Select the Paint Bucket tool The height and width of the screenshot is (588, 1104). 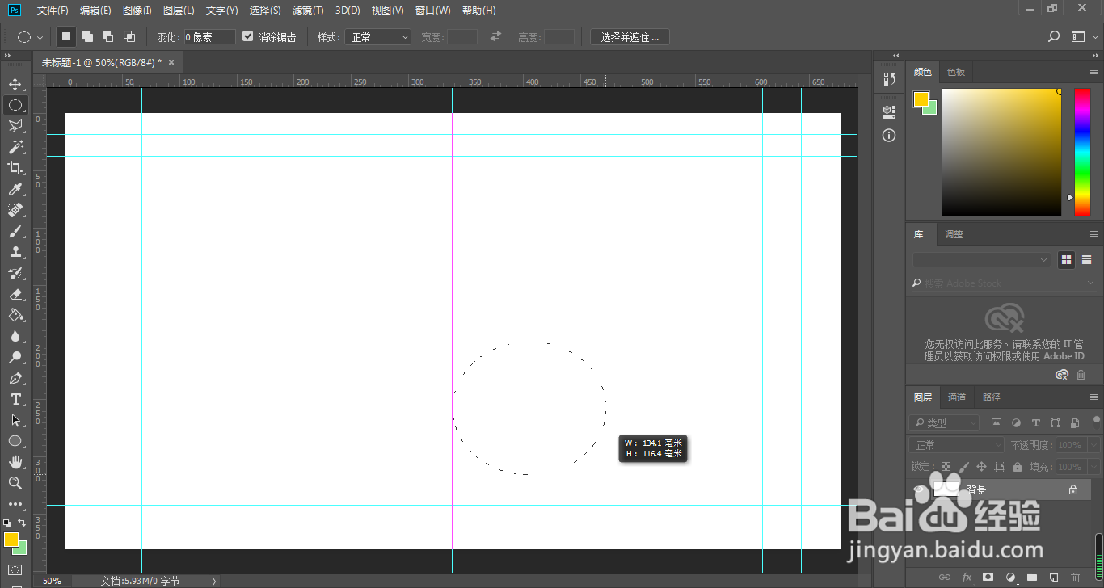coord(15,315)
